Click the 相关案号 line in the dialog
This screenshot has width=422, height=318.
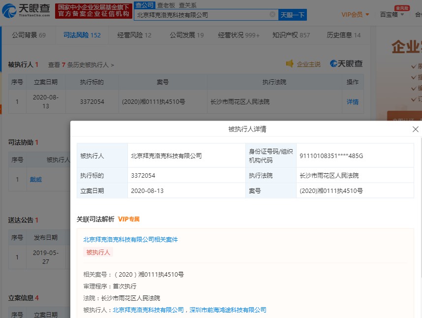pos(133,275)
